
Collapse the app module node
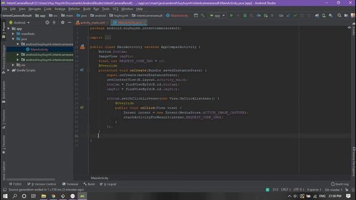pos(9,28)
